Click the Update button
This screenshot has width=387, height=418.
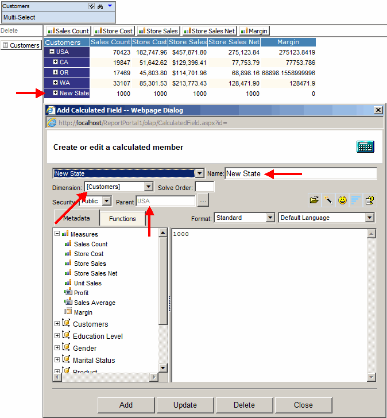pyautogui.click(x=185, y=405)
